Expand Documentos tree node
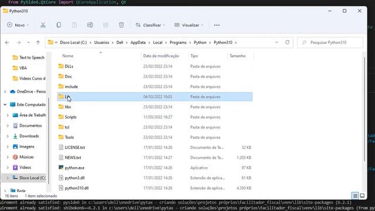Screen dimensions: 375x211 point(8,125)
